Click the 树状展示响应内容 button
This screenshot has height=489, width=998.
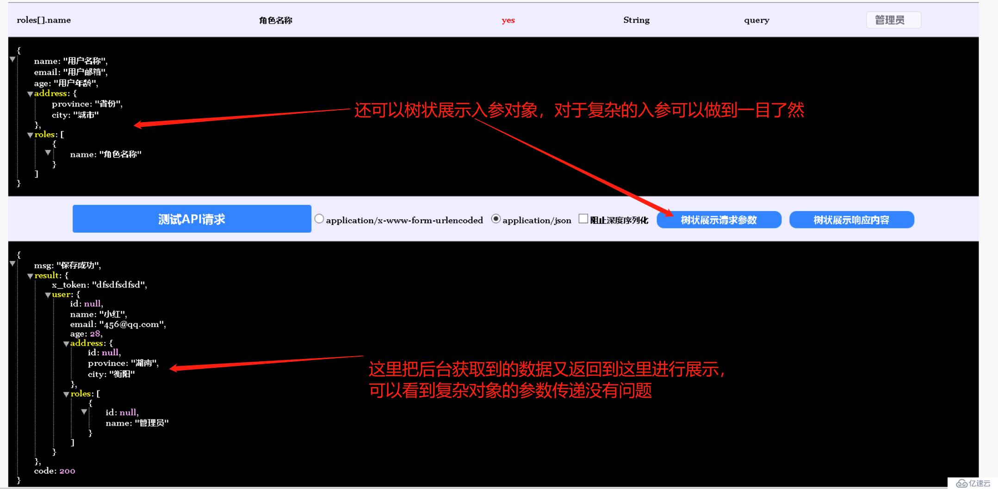852,220
